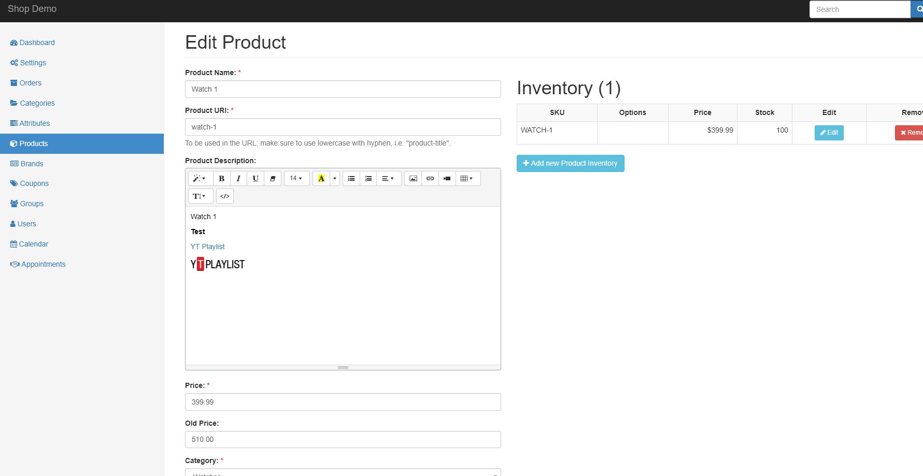Open Orders in the sidebar
Screen dimensions: 923x476
(30, 83)
